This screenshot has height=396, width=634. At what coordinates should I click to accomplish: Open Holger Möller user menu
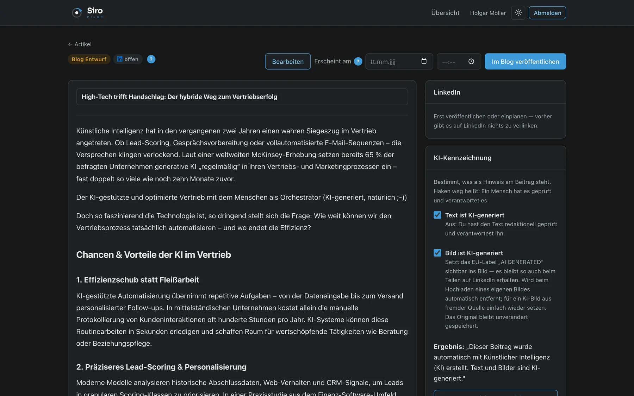click(488, 13)
